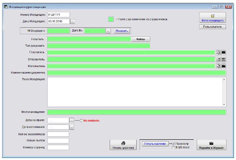Image resolution: width=236 pixels, height=160 pixels.
Task: Select the Наименование документа green field
Action: [x=137, y=73]
